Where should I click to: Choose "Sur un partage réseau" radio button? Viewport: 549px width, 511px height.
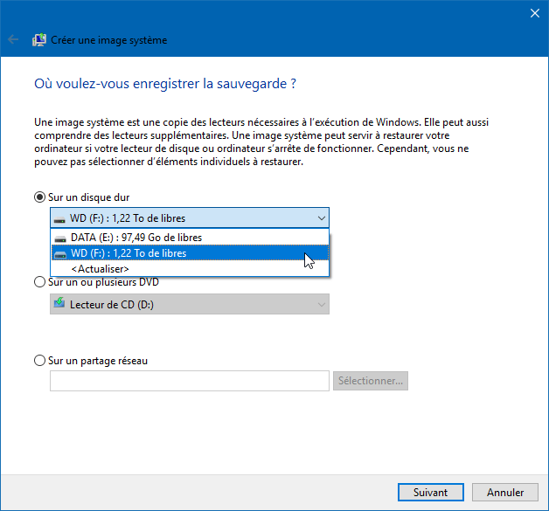[x=39, y=360]
